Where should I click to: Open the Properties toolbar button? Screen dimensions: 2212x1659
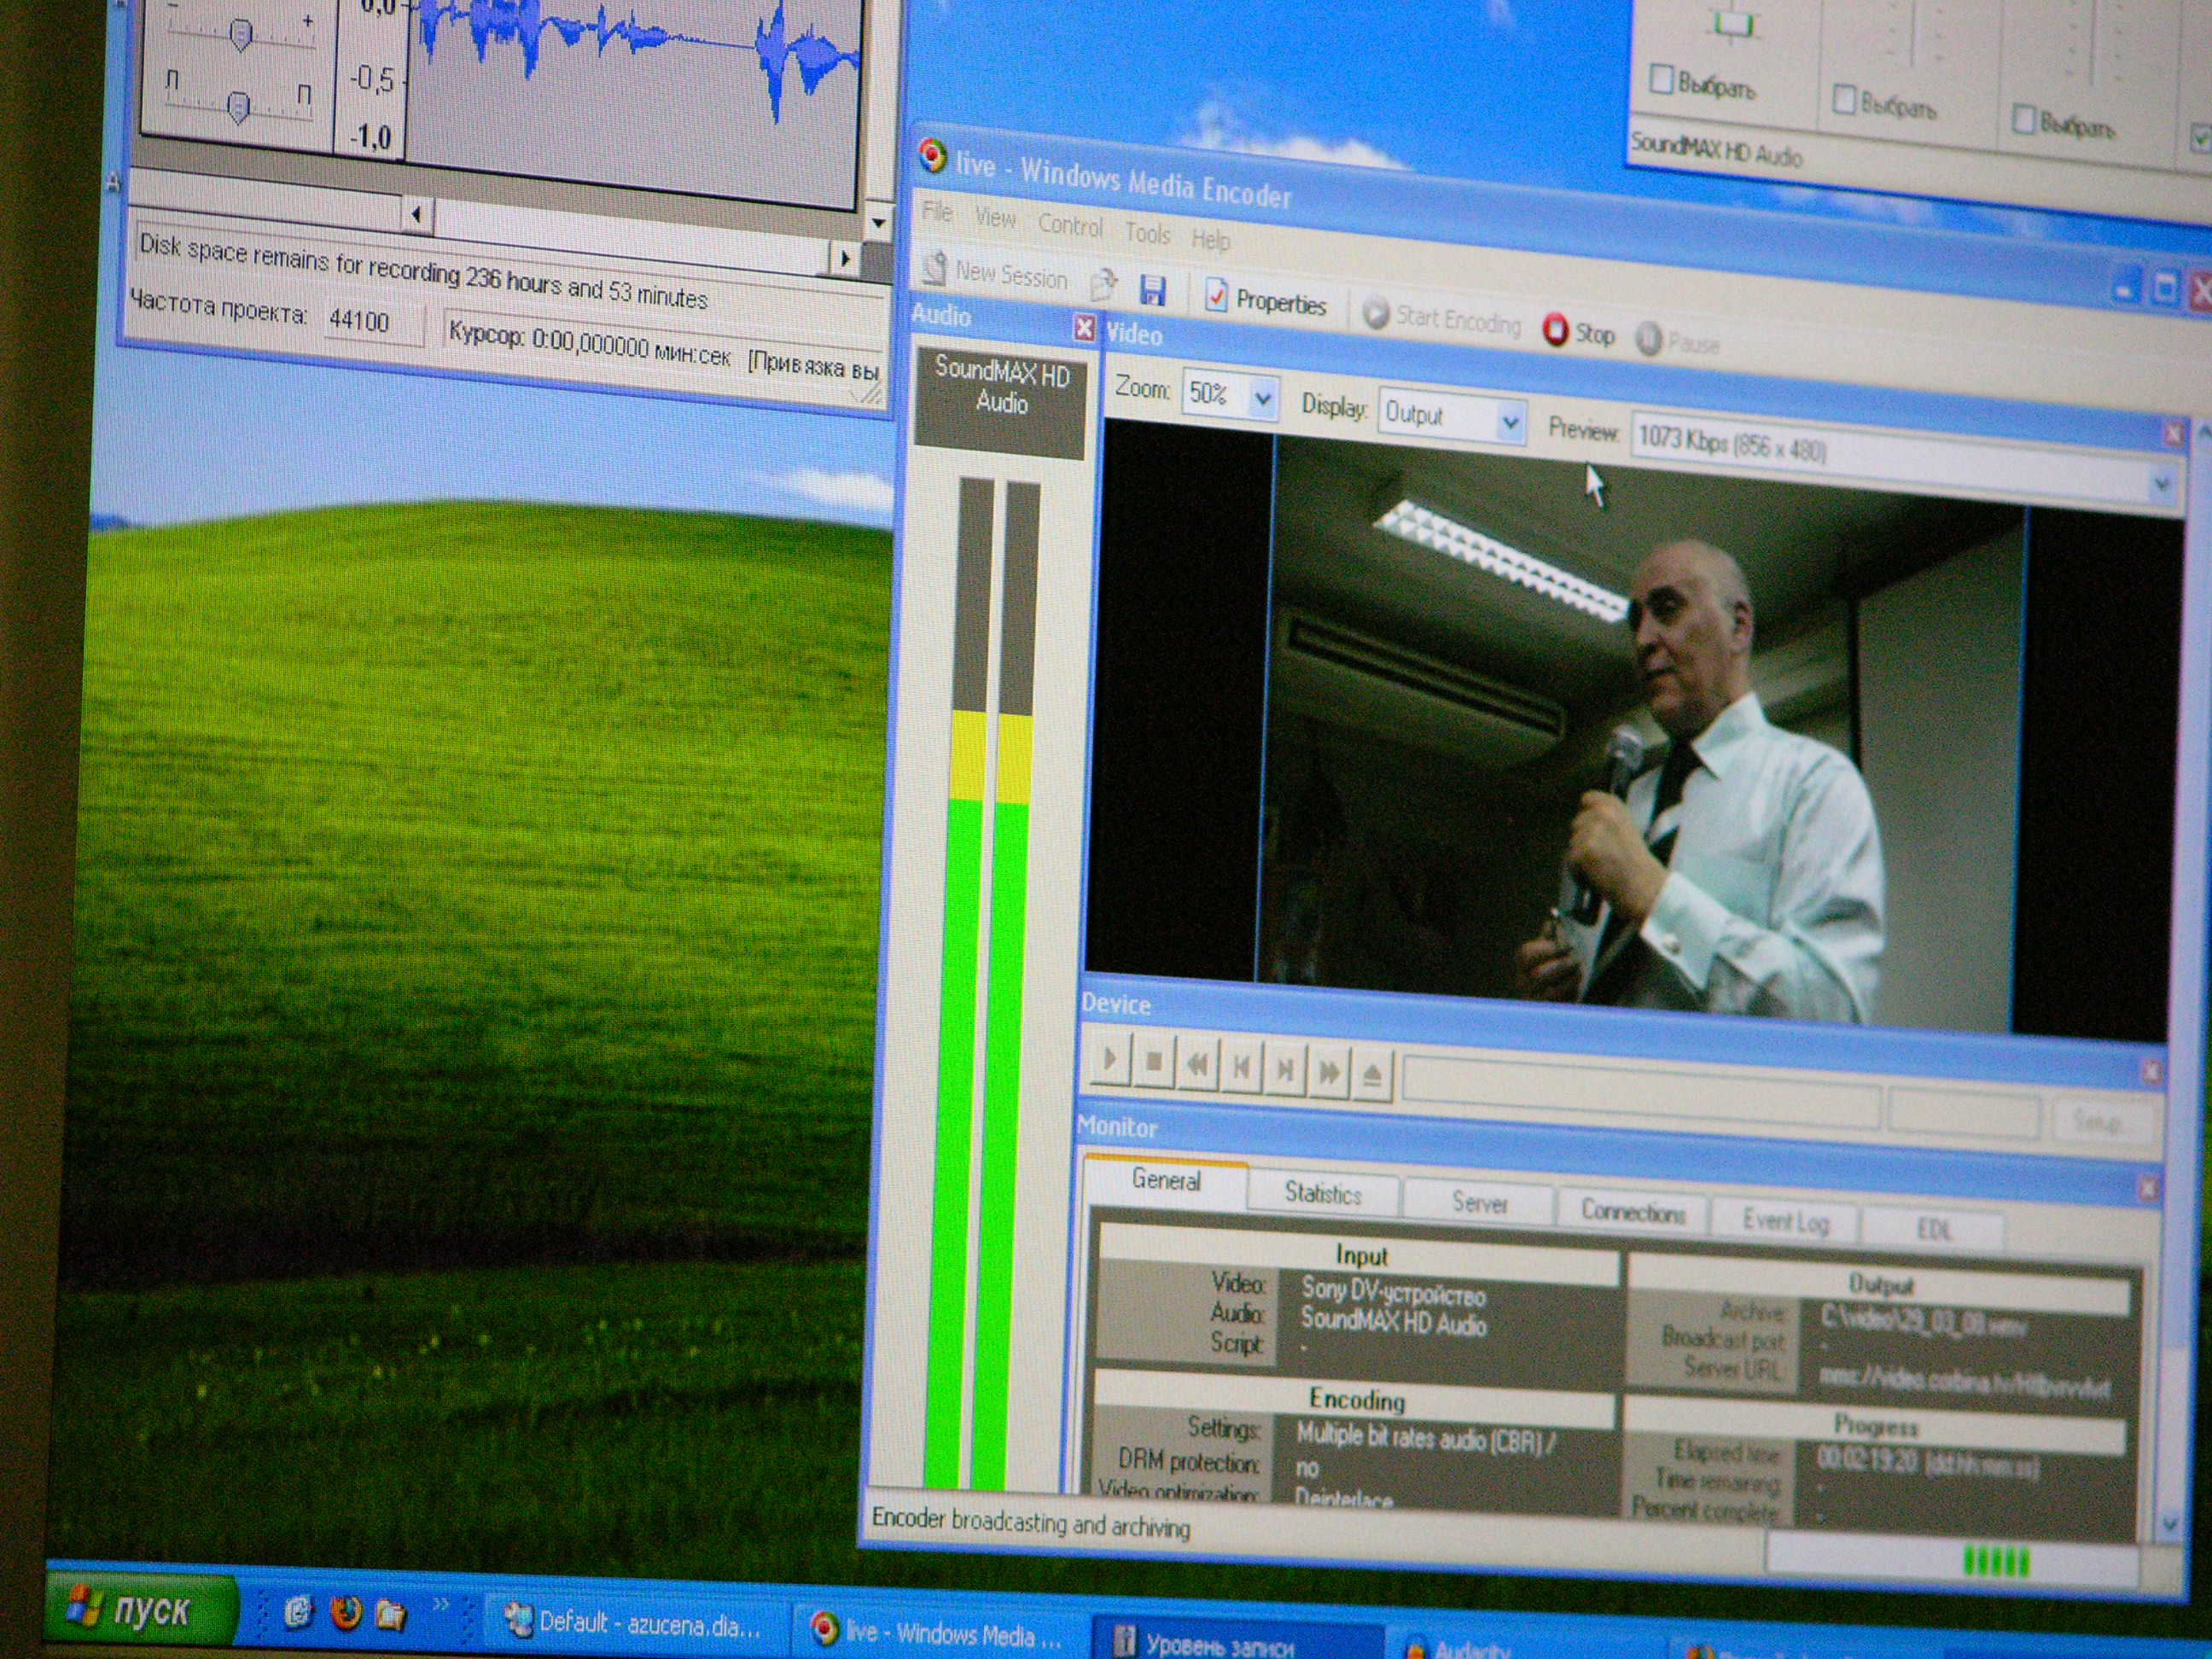point(1266,299)
